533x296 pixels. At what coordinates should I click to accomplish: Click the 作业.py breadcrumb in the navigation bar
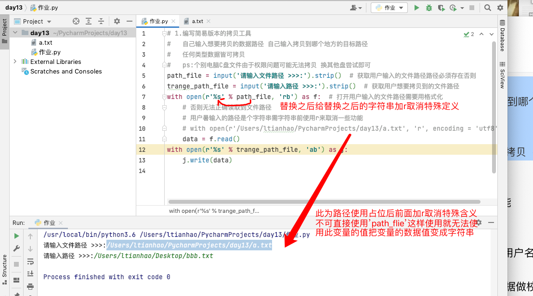click(x=44, y=8)
